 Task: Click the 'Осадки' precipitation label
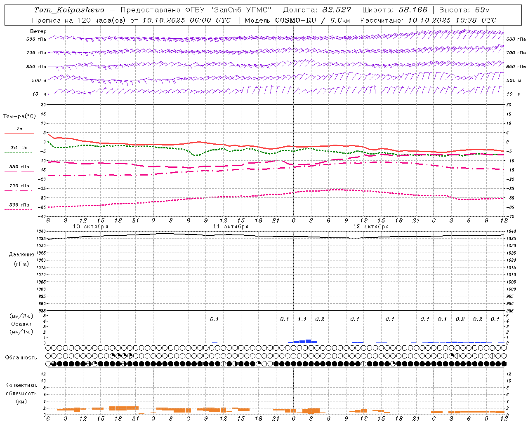(21, 324)
